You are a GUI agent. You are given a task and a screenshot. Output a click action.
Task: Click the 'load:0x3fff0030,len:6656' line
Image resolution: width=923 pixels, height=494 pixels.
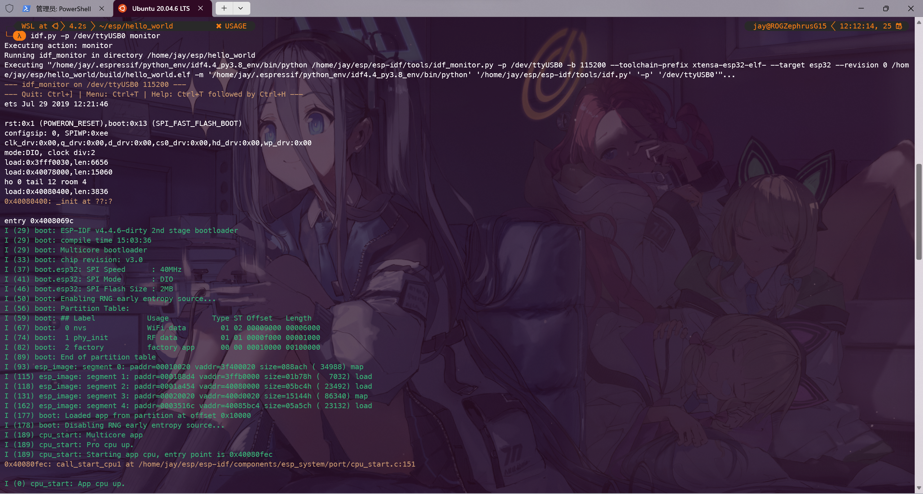[56, 162]
